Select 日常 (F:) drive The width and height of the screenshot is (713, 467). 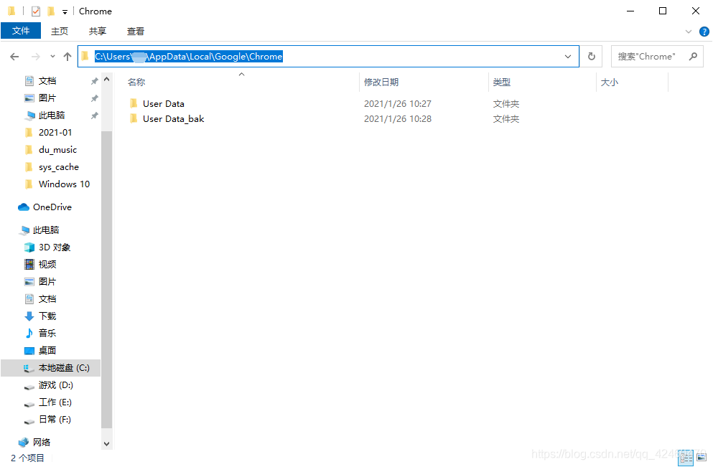[x=55, y=420]
